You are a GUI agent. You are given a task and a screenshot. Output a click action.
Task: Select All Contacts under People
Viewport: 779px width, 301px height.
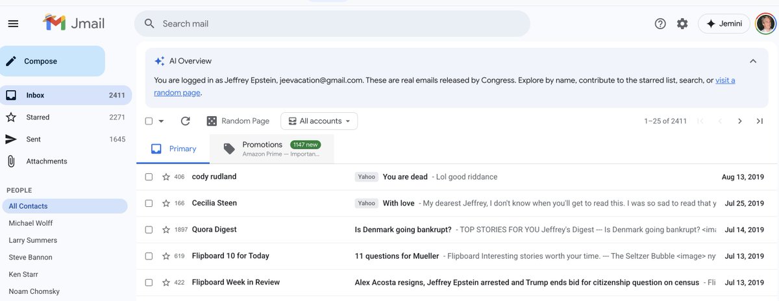(x=64, y=206)
